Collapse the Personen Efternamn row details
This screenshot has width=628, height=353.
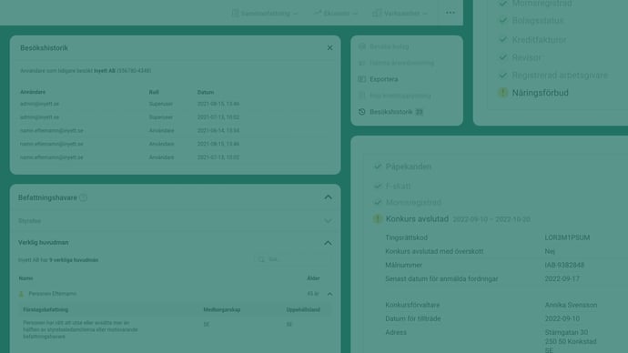click(329, 294)
